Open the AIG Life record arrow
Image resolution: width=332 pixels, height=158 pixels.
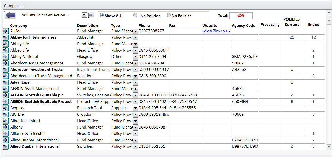click(x=6, y=114)
